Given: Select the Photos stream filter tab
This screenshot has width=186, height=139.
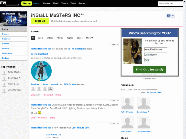Looking at the screenshot, I should coord(60,38).
